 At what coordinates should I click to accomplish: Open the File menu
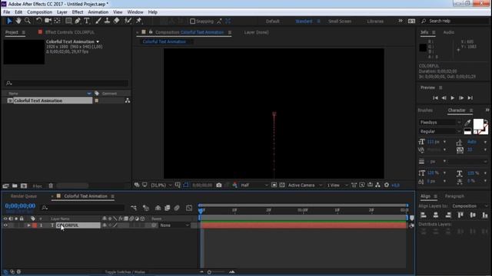7,12
